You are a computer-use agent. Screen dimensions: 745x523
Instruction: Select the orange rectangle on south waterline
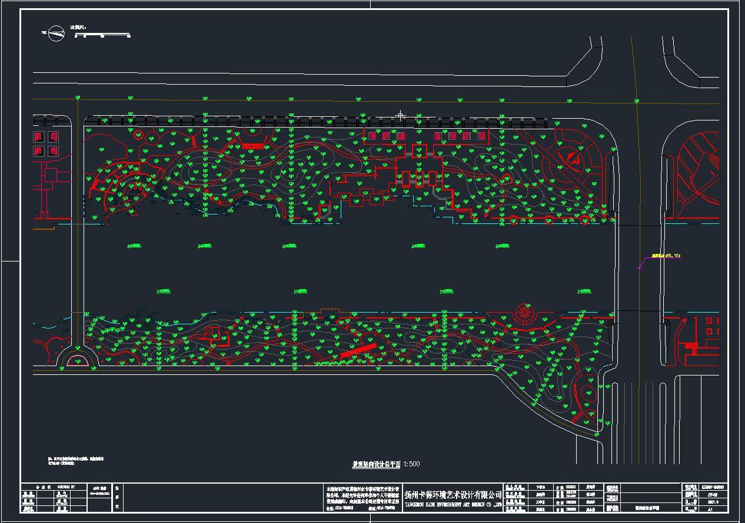(327, 310)
